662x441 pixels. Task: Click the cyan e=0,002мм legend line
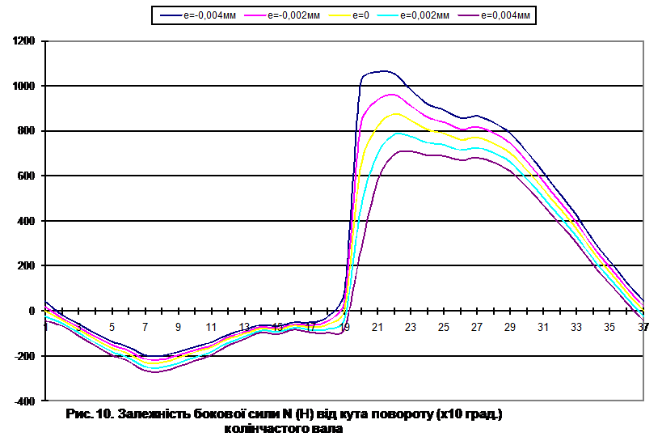390,15
